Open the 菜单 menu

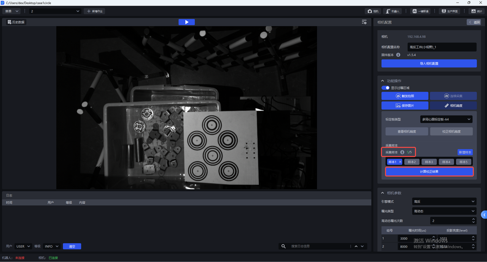click(x=11, y=11)
